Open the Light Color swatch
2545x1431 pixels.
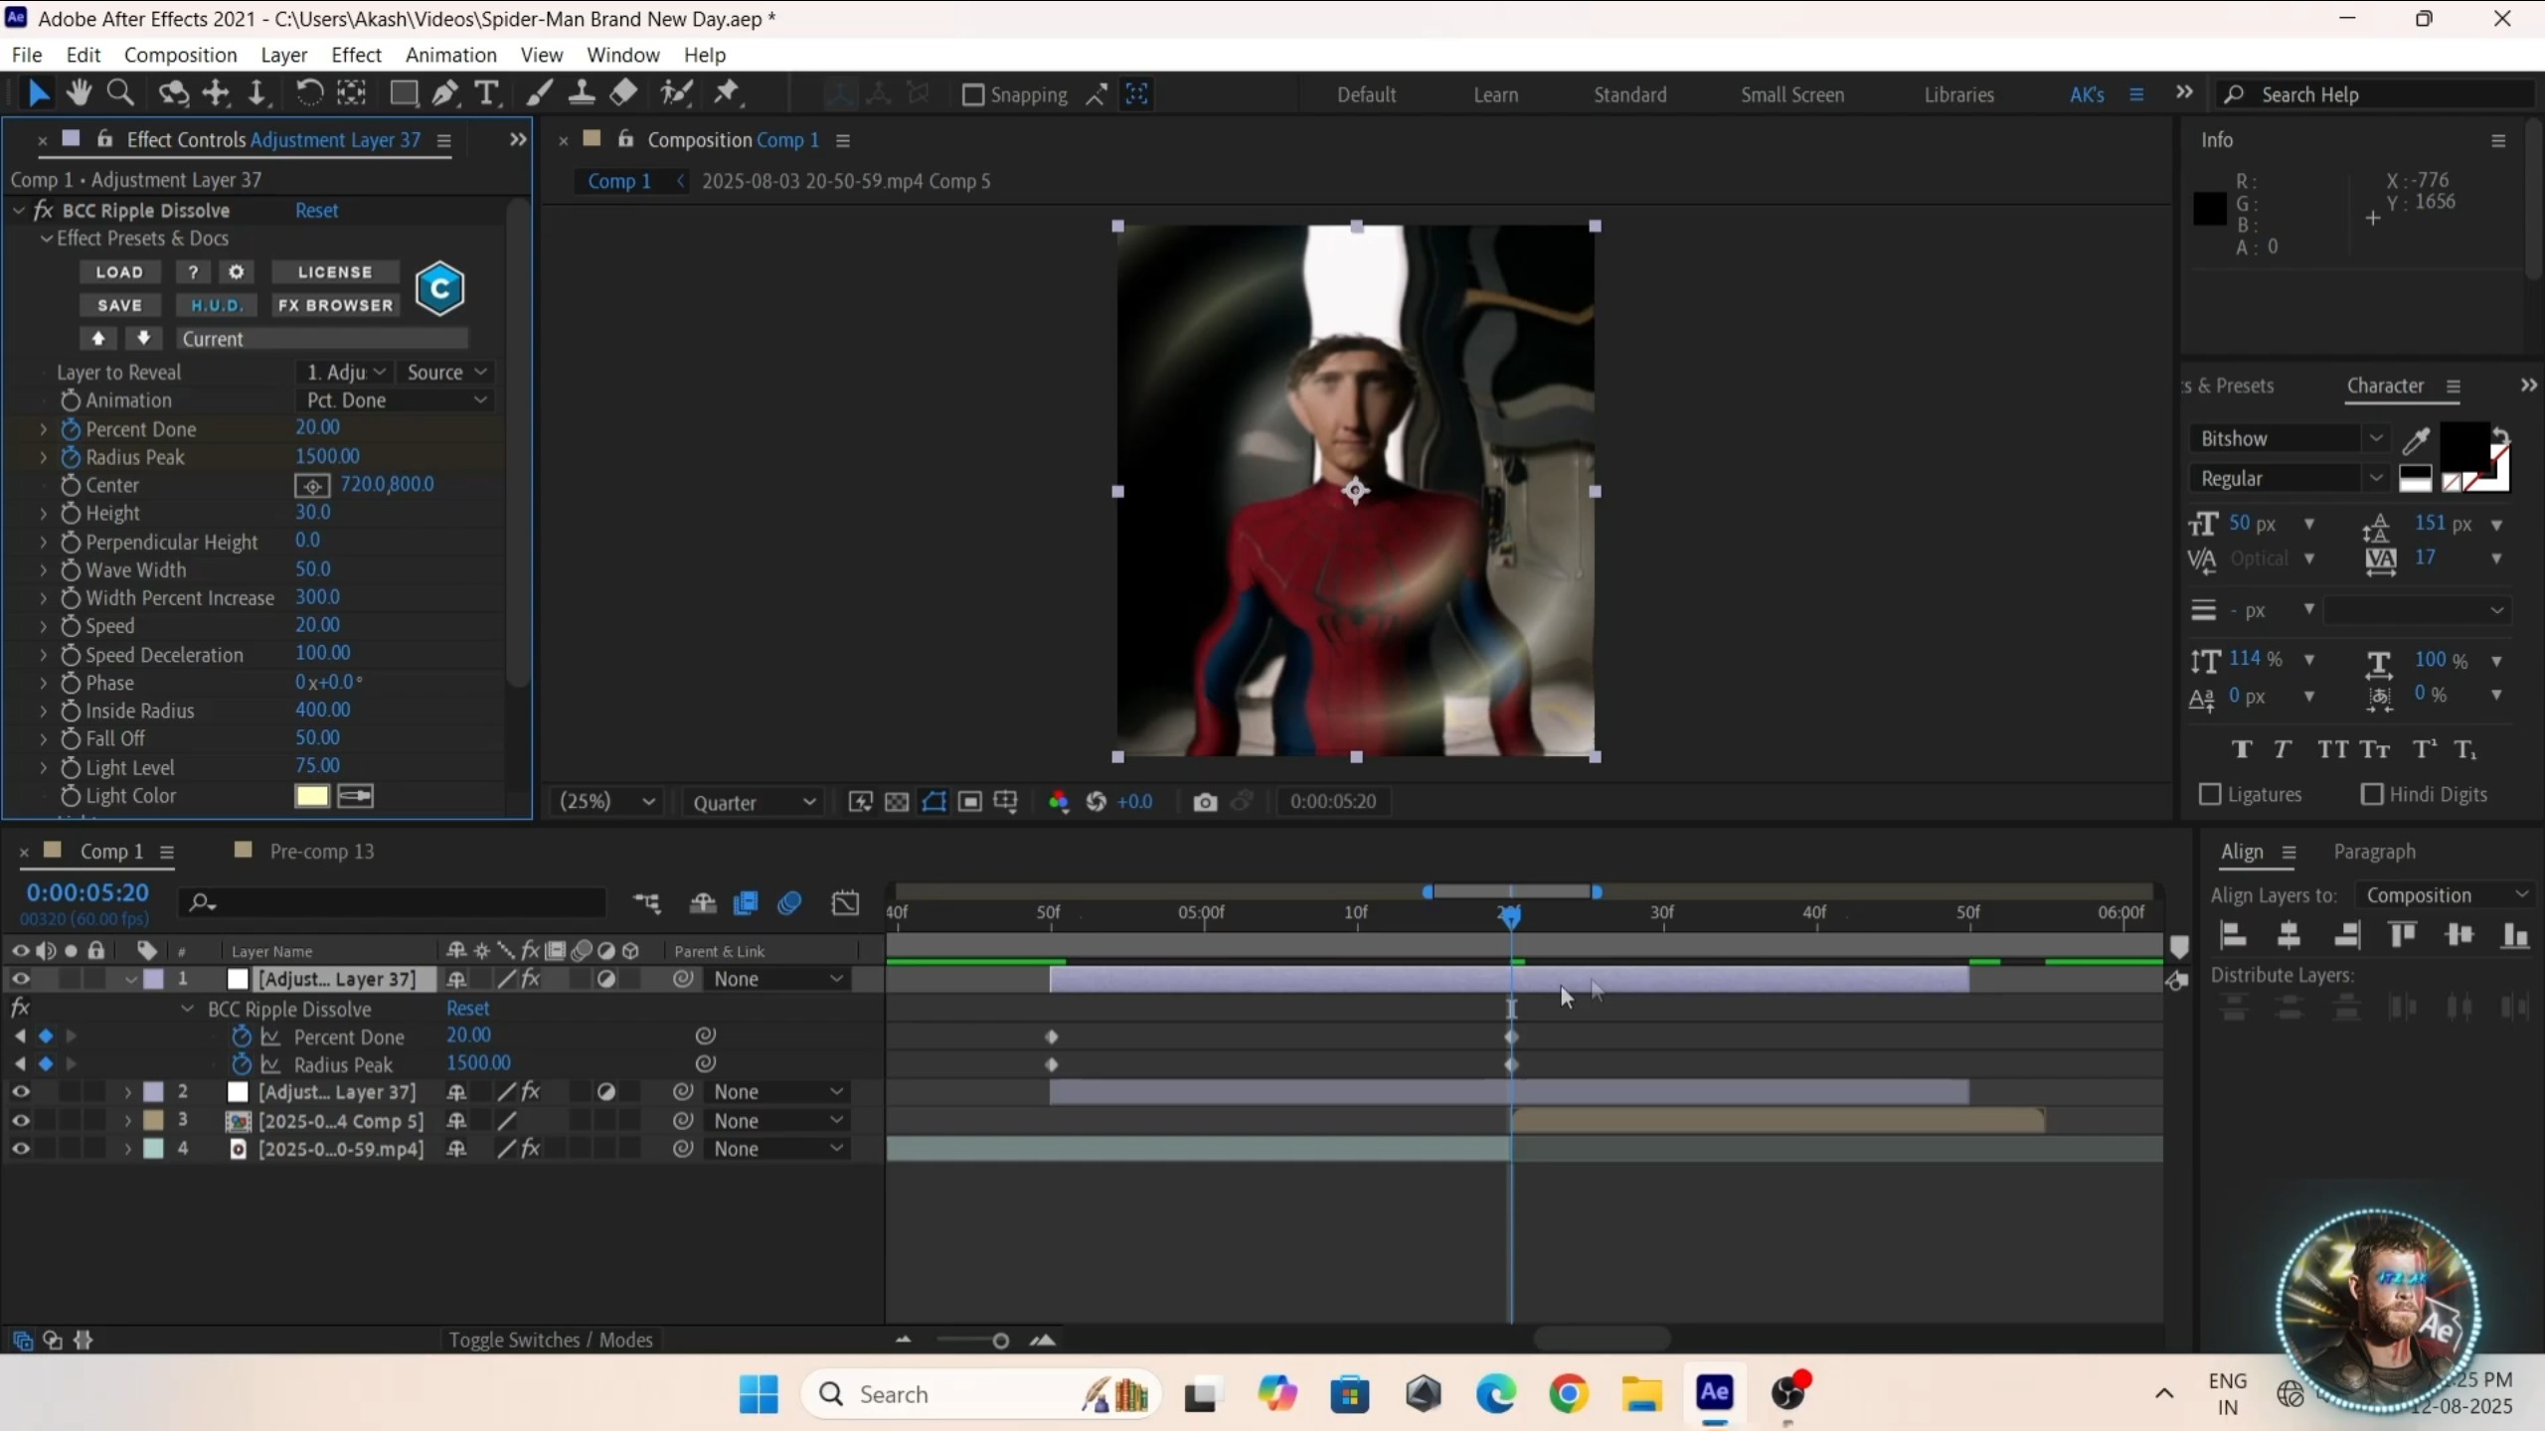pos(311,796)
